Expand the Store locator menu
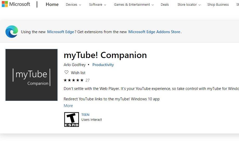The height and width of the screenshot is (141, 239). click(189, 5)
